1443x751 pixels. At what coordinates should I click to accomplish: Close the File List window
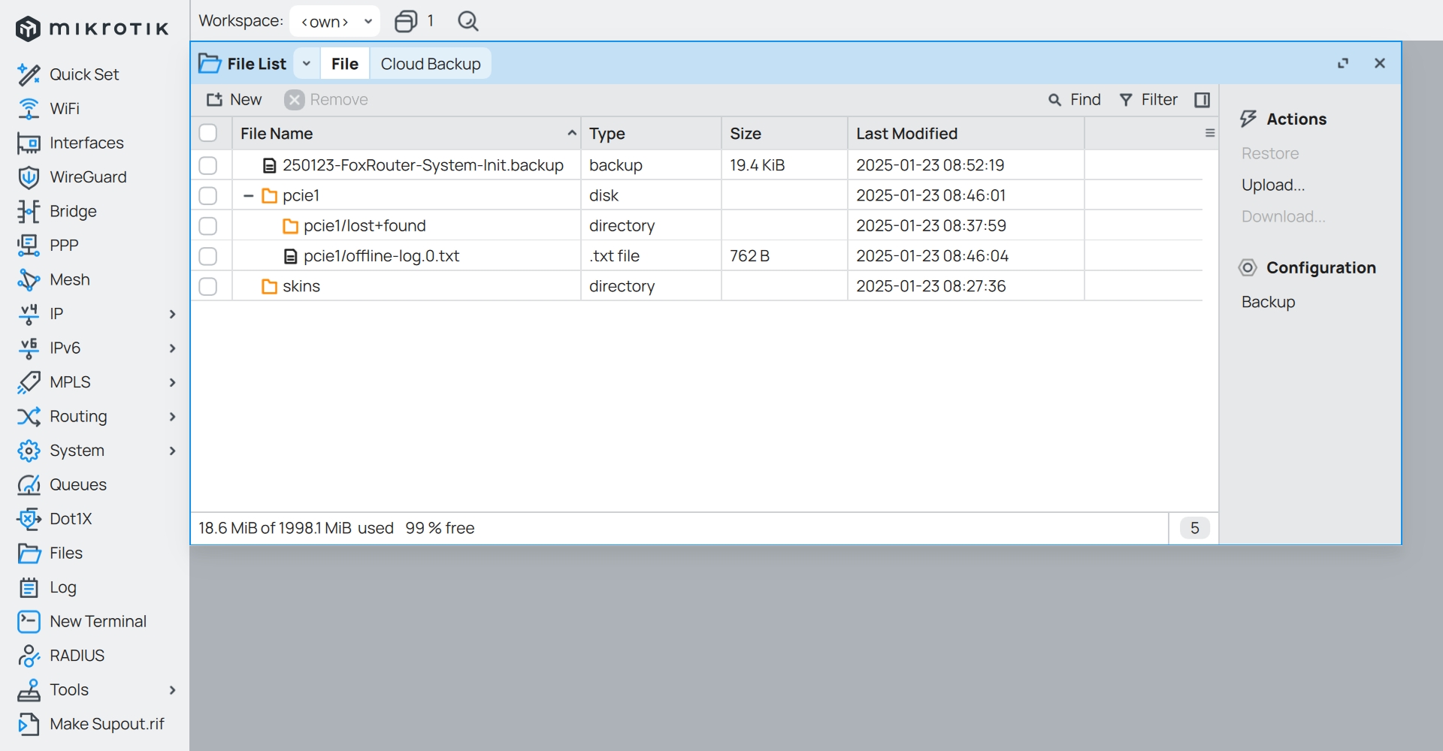tap(1380, 63)
